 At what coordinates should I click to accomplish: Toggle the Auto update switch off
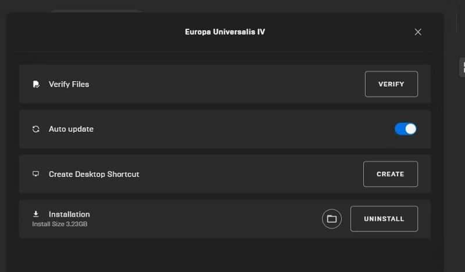(x=405, y=129)
